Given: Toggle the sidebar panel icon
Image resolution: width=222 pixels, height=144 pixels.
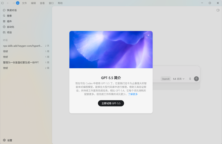Looking at the screenshot, I should [3, 3].
